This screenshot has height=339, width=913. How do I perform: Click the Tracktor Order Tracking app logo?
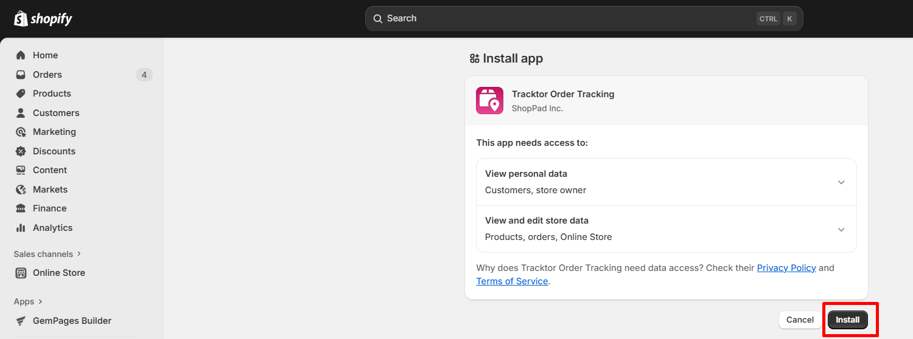pos(489,101)
